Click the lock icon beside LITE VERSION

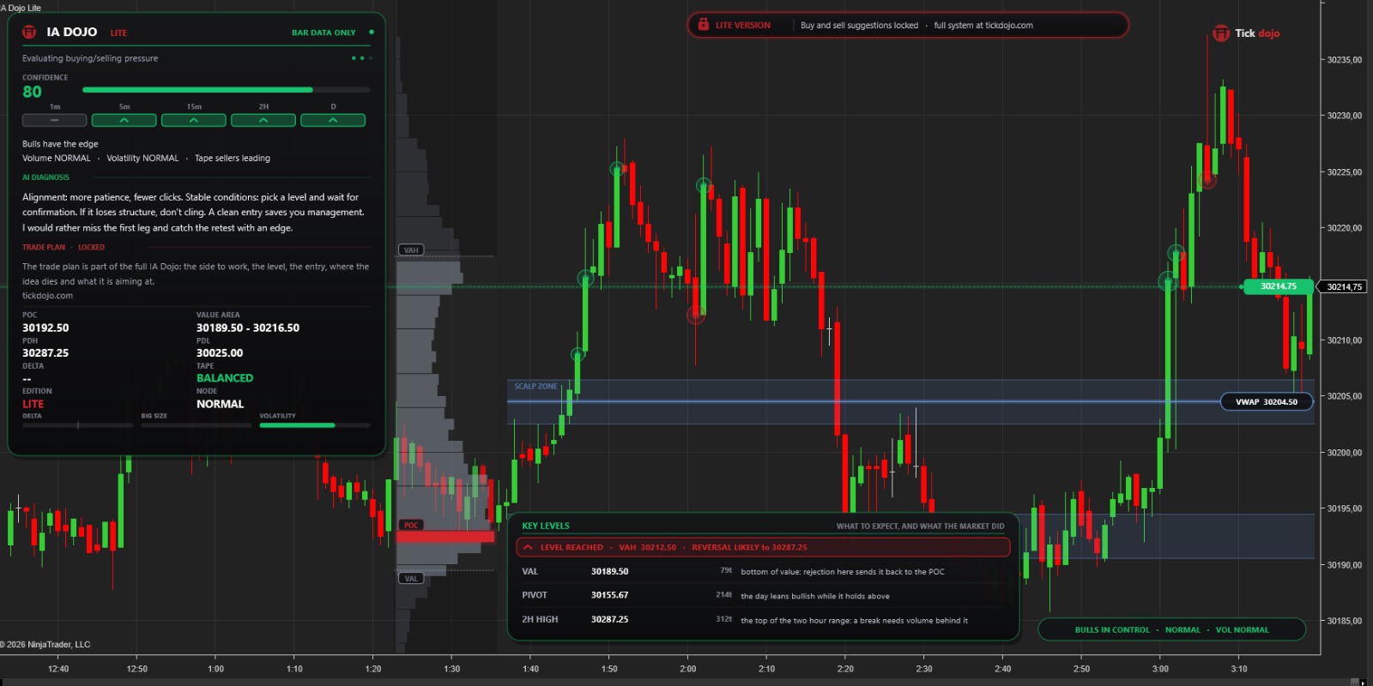[703, 25]
